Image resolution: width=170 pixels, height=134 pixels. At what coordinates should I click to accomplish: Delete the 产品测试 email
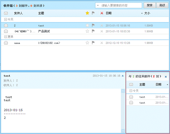[x=102, y=31]
